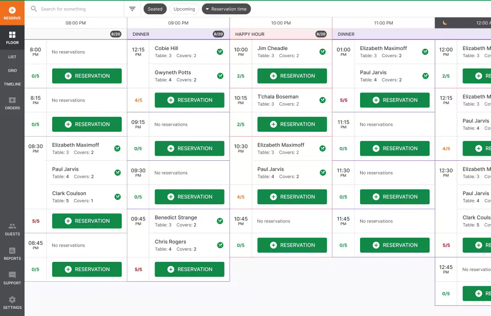
Task: Open the Reports section
Action: 12,254
